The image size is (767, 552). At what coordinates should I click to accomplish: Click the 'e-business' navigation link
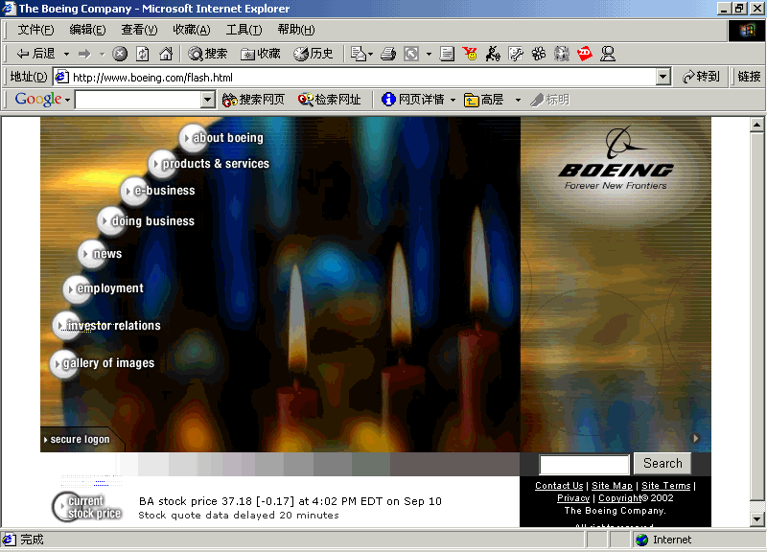click(x=159, y=191)
